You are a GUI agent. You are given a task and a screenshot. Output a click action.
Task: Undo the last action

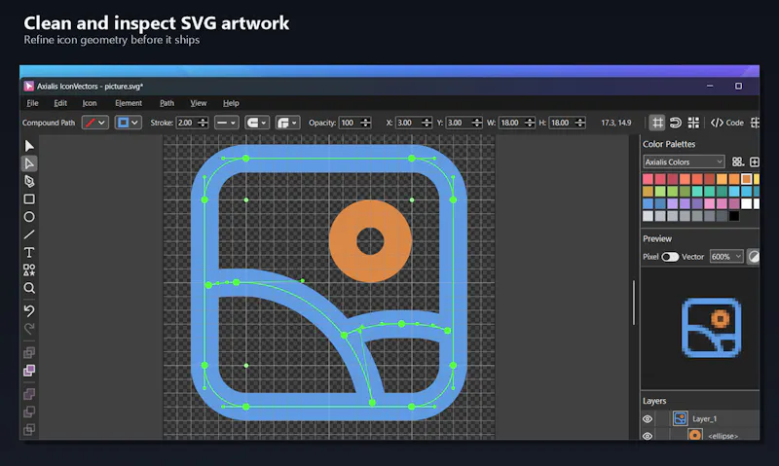click(29, 310)
